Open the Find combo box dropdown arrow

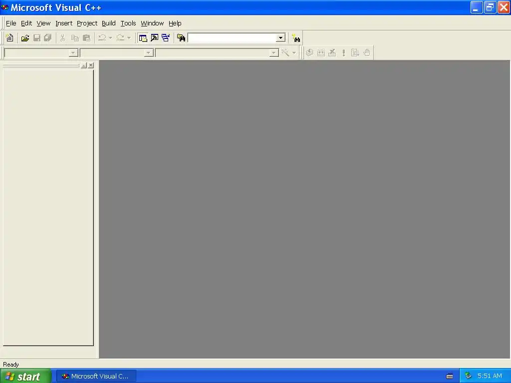tap(280, 38)
